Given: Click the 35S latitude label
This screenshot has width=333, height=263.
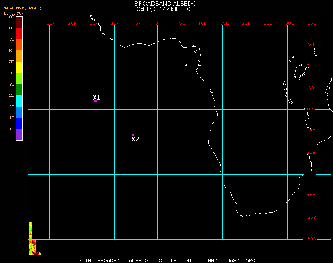Looking at the screenshot, I should [x=312, y=217].
